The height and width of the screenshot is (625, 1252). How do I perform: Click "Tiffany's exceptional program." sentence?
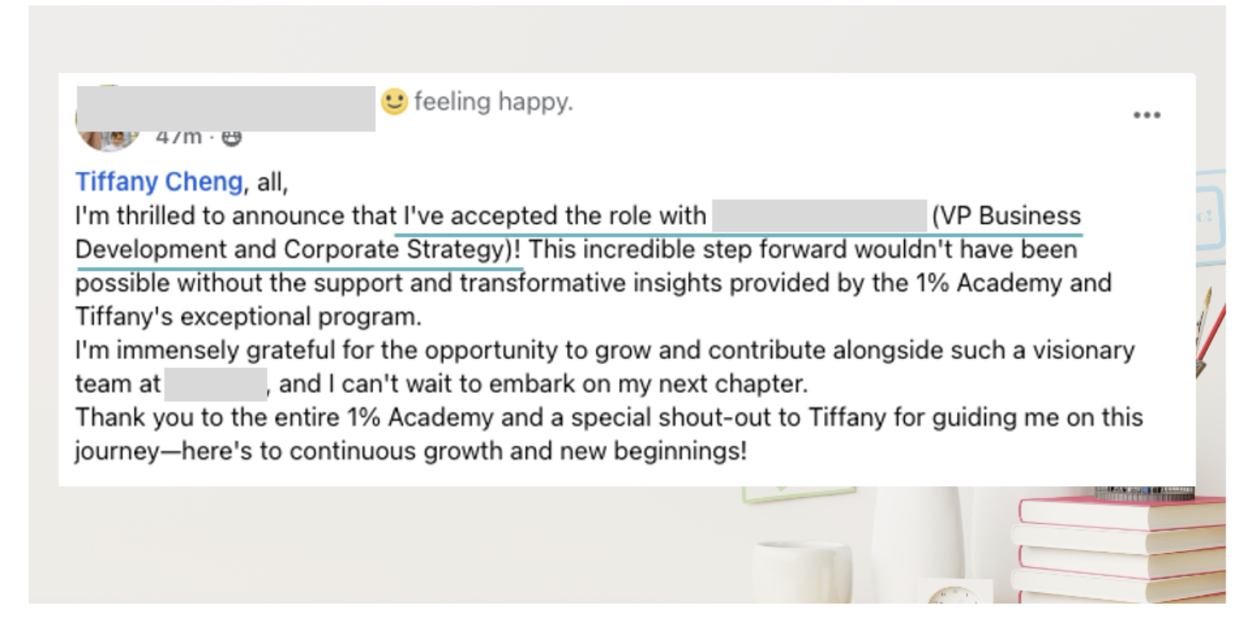[248, 318]
